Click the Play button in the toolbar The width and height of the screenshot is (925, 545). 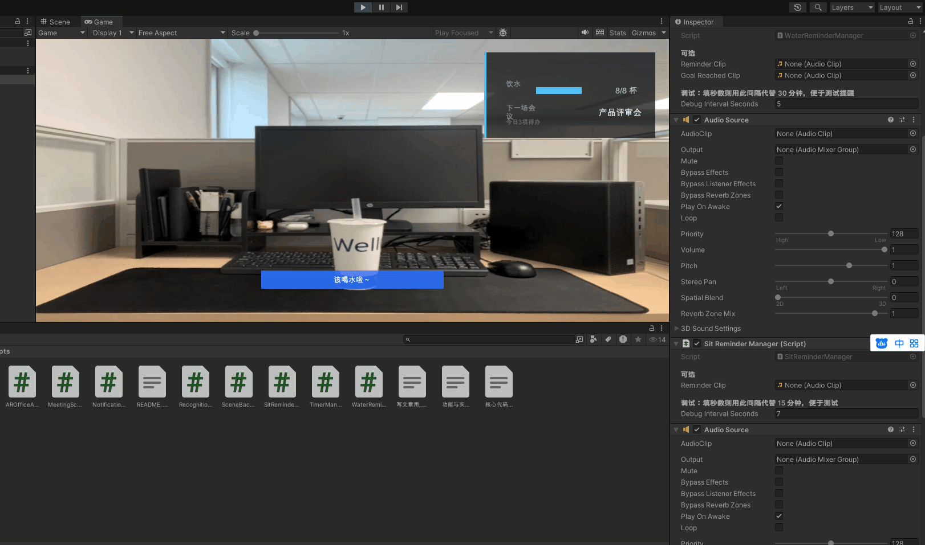[363, 7]
